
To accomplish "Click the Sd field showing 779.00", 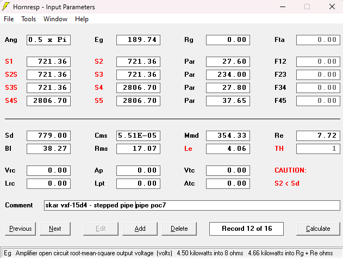I will tap(48, 136).
